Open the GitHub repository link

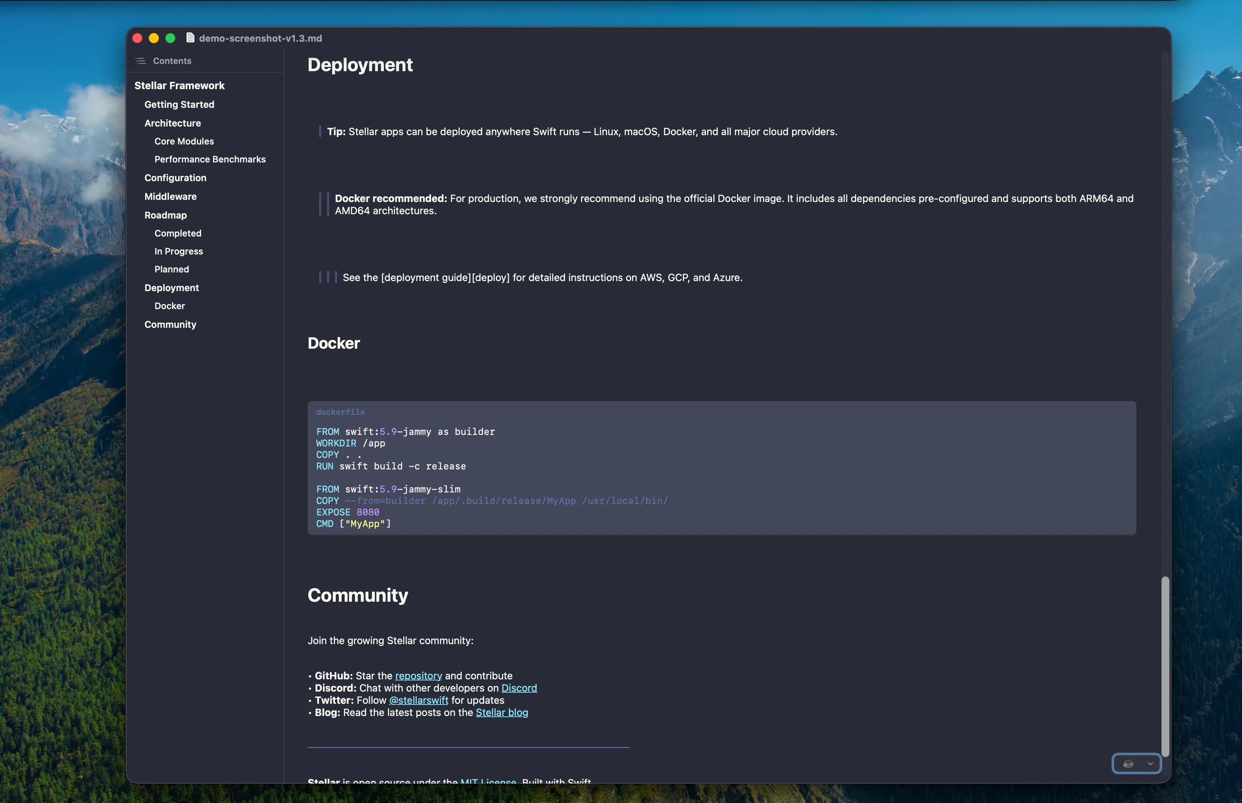click(x=419, y=676)
